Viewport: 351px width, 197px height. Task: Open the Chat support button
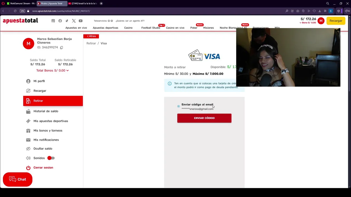tap(18, 179)
